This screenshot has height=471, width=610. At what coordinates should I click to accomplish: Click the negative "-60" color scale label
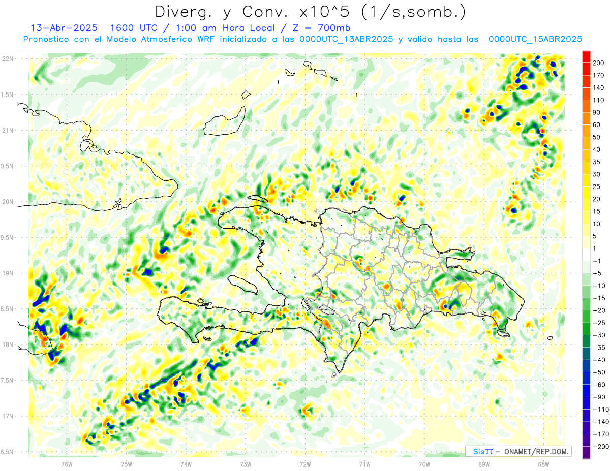599,385
